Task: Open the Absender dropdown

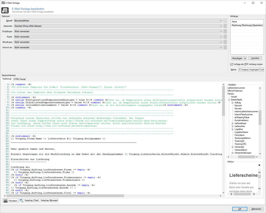Action: pyautogui.click(x=221, y=26)
